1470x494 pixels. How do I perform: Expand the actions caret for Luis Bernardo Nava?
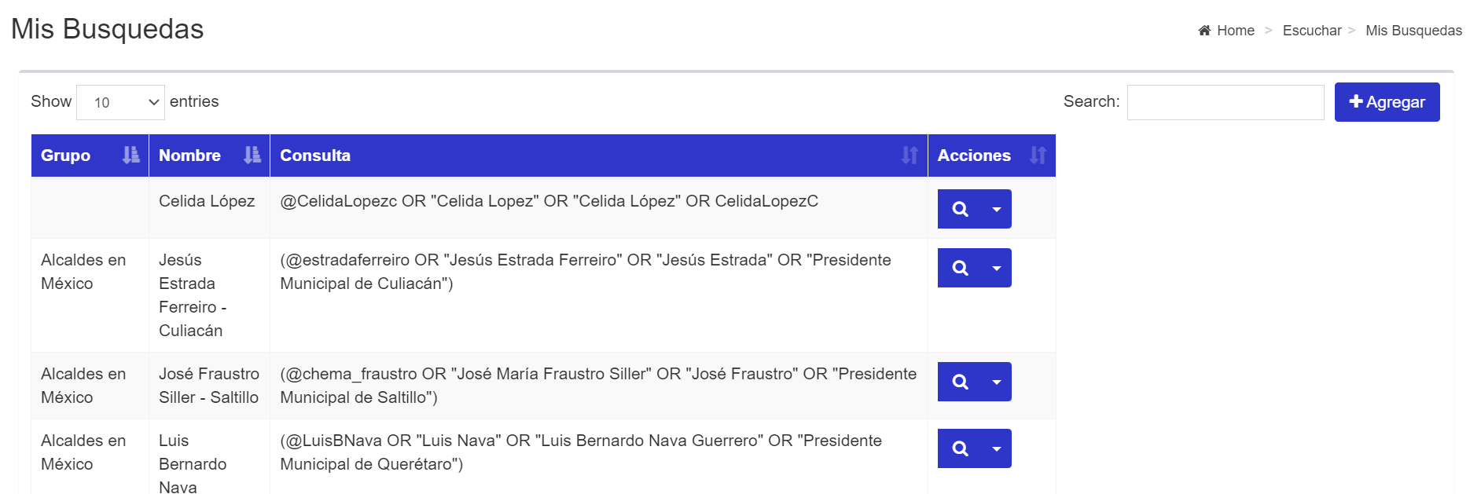(997, 448)
